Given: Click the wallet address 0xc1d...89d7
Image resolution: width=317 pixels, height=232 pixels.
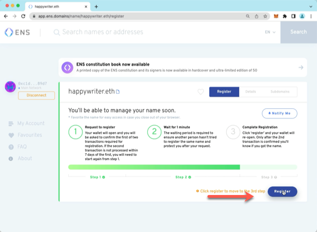Looking at the screenshot, I should click(x=33, y=83).
